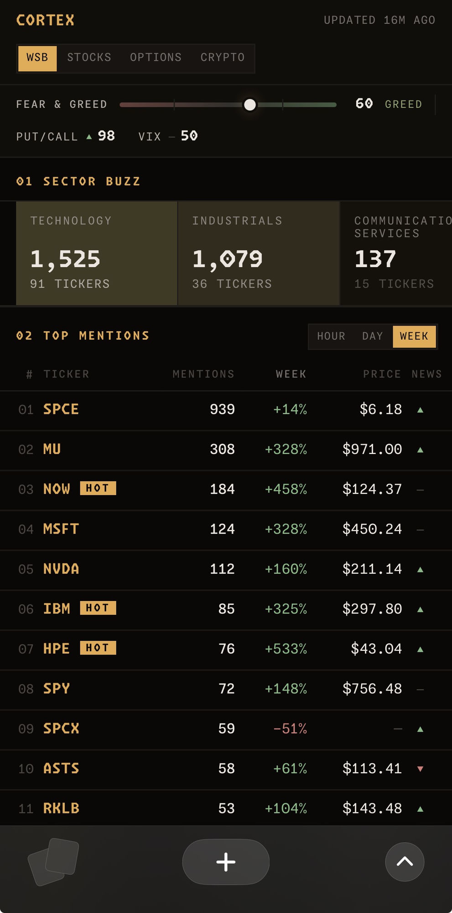Click the '01 SECTOR BUZZ' heading
This screenshot has width=452, height=913.
[x=78, y=182]
